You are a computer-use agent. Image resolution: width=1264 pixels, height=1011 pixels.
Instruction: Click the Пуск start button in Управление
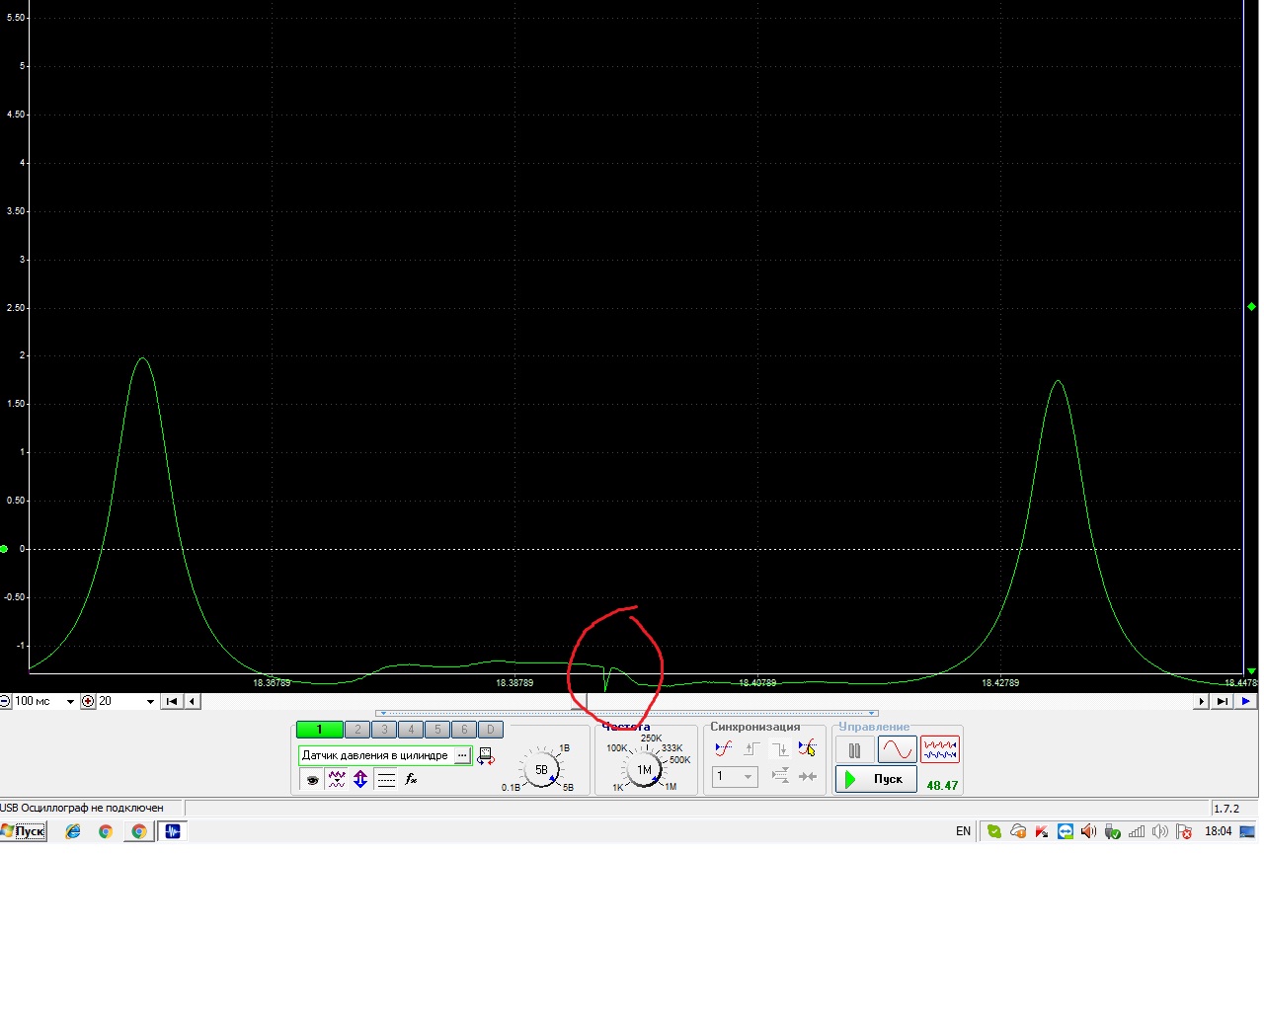pos(877,779)
